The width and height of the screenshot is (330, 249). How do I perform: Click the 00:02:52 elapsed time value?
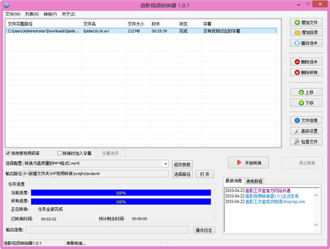[49, 219]
